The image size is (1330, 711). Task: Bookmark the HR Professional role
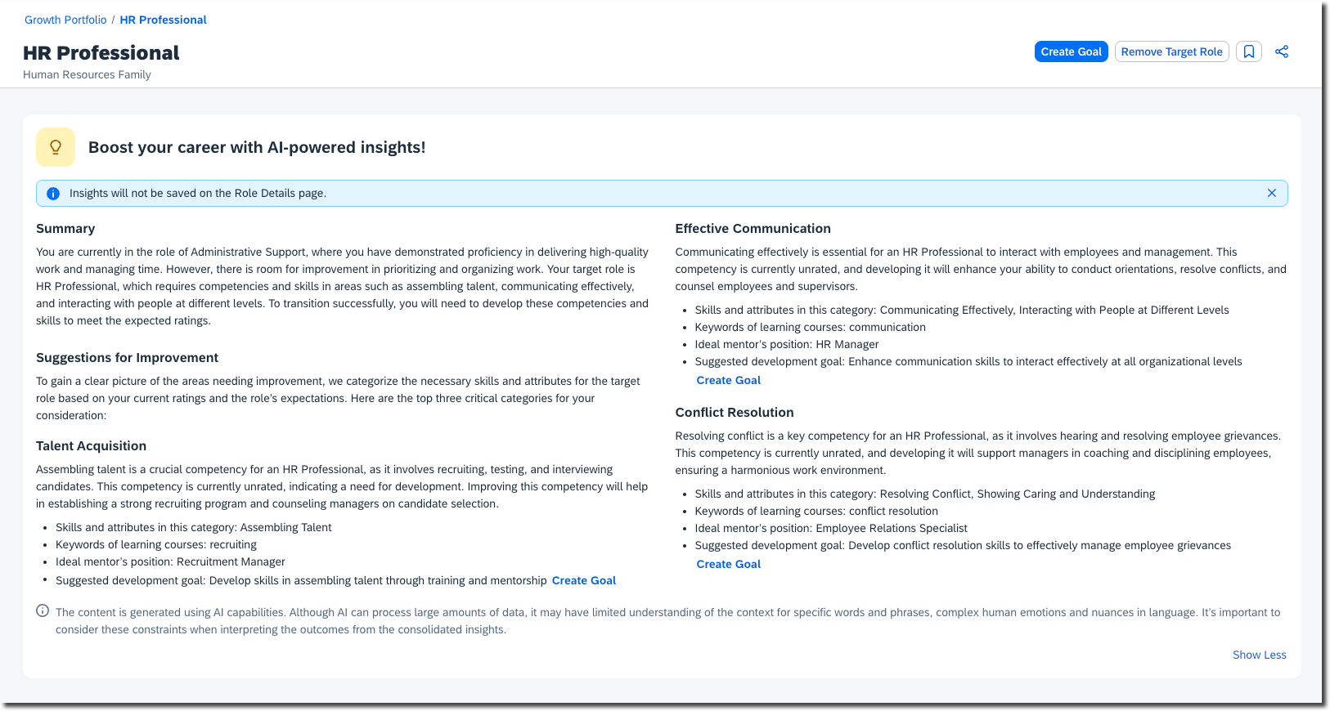pyautogui.click(x=1248, y=51)
